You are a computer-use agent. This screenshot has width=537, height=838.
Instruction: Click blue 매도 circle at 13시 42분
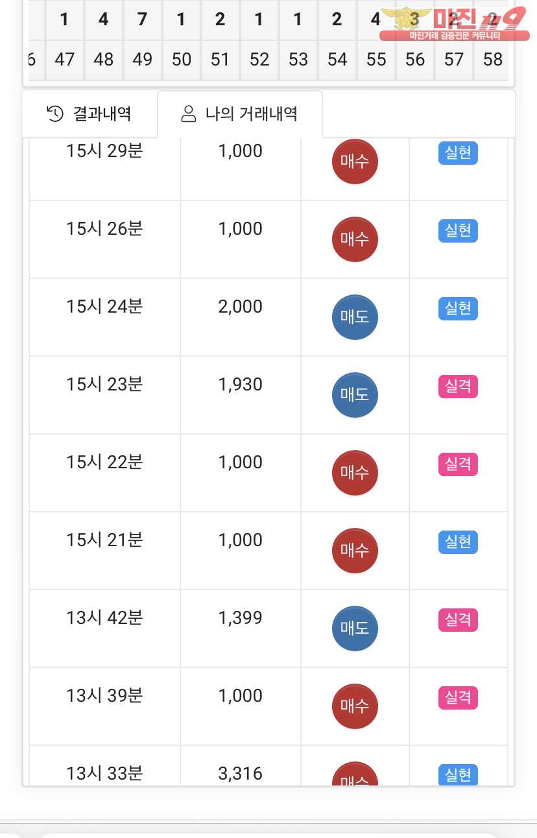355,628
